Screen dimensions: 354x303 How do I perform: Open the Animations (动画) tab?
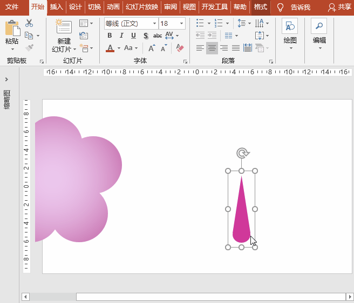(x=113, y=7)
